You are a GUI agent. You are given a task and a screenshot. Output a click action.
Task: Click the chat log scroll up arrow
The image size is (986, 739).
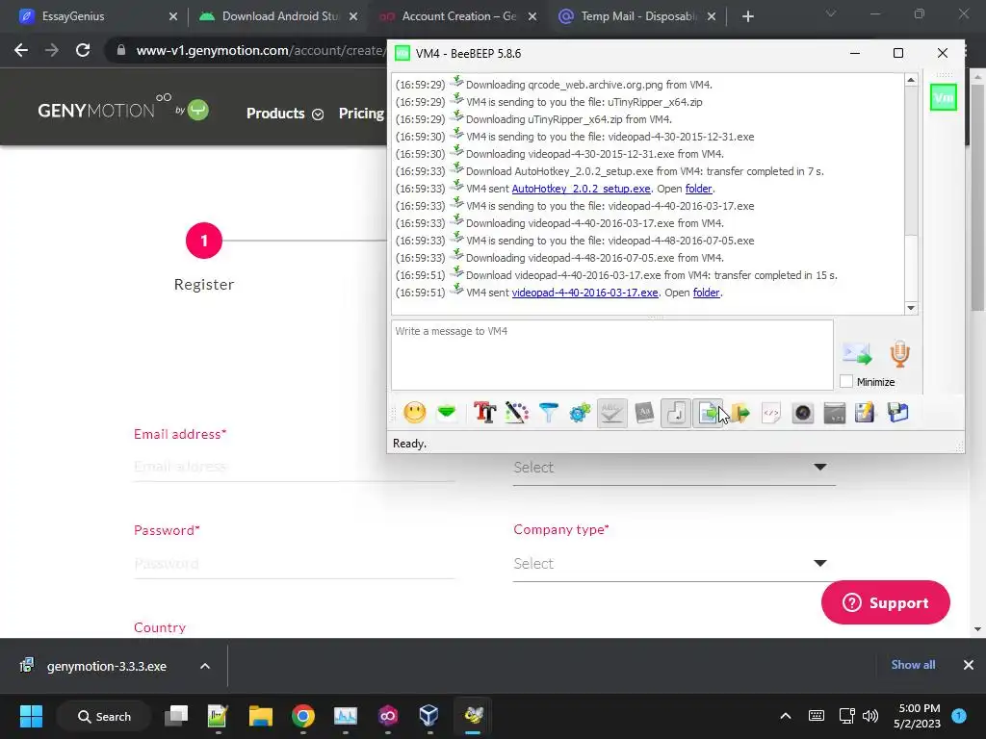911,80
